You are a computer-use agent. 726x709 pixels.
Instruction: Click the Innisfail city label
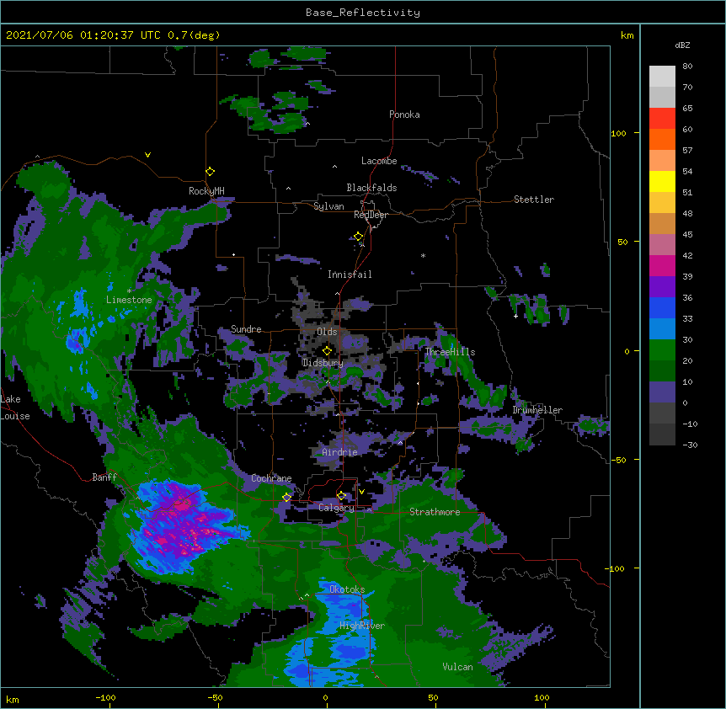point(350,275)
